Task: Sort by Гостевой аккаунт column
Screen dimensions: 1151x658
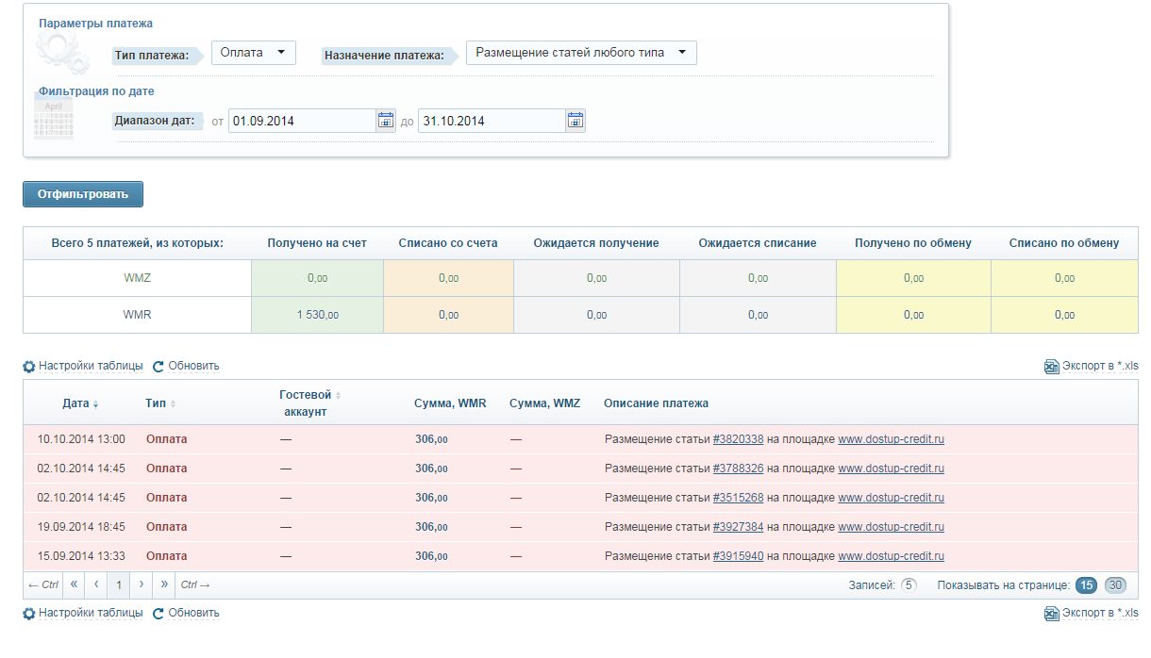Action: point(338,396)
